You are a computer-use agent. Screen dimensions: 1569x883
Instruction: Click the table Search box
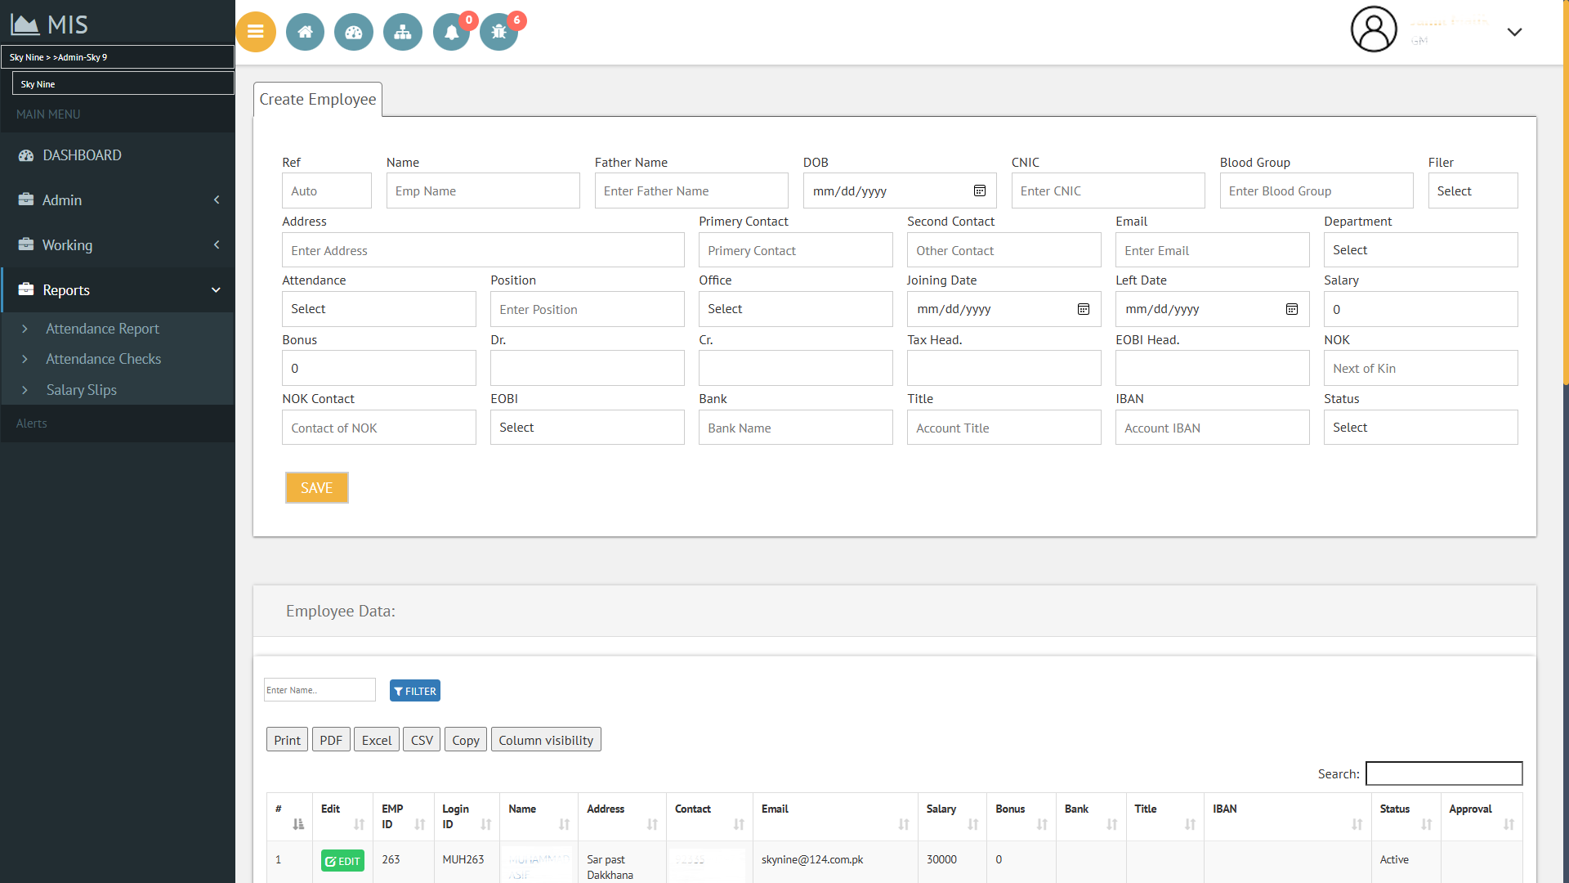1444,773
